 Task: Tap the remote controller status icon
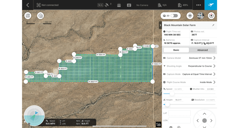119,5
